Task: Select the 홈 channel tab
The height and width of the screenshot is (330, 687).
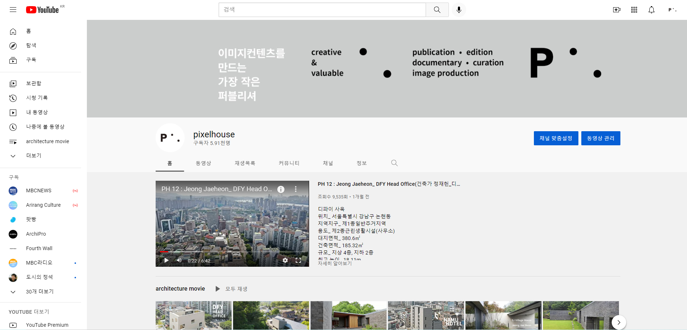Action: click(170, 163)
